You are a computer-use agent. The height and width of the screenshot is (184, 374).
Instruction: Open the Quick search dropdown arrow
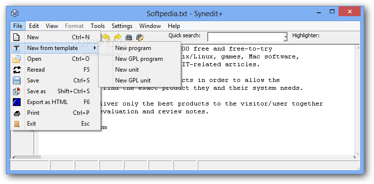tap(285, 37)
